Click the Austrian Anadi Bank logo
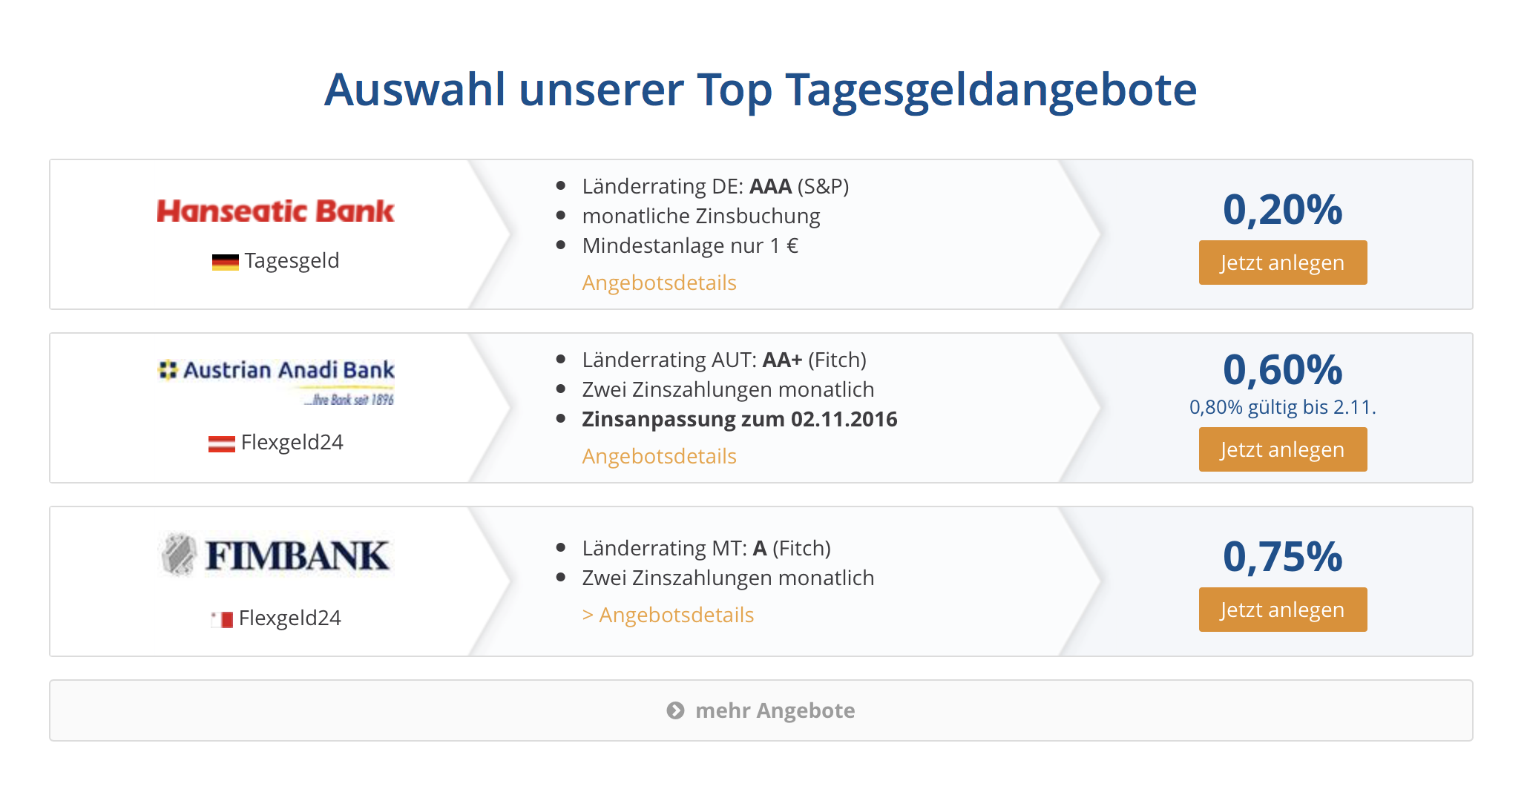The width and height of the screenshot is (1527, 792). [x=275, y=382]
